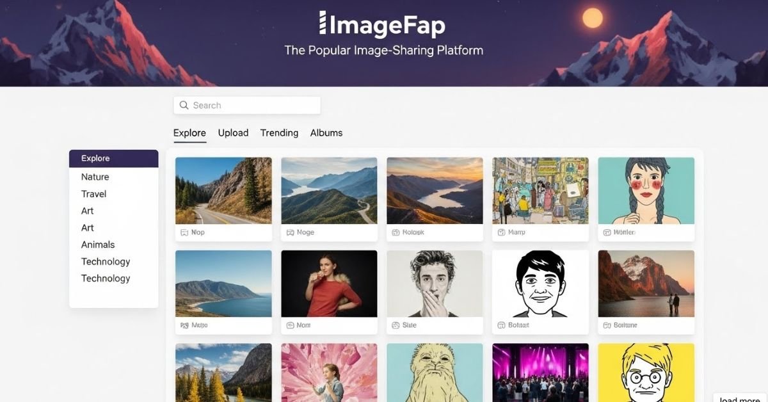This screenshot has width=768, height=402.
Task: Choose Travel category in sidebar
Action: [x=93, y=194]
